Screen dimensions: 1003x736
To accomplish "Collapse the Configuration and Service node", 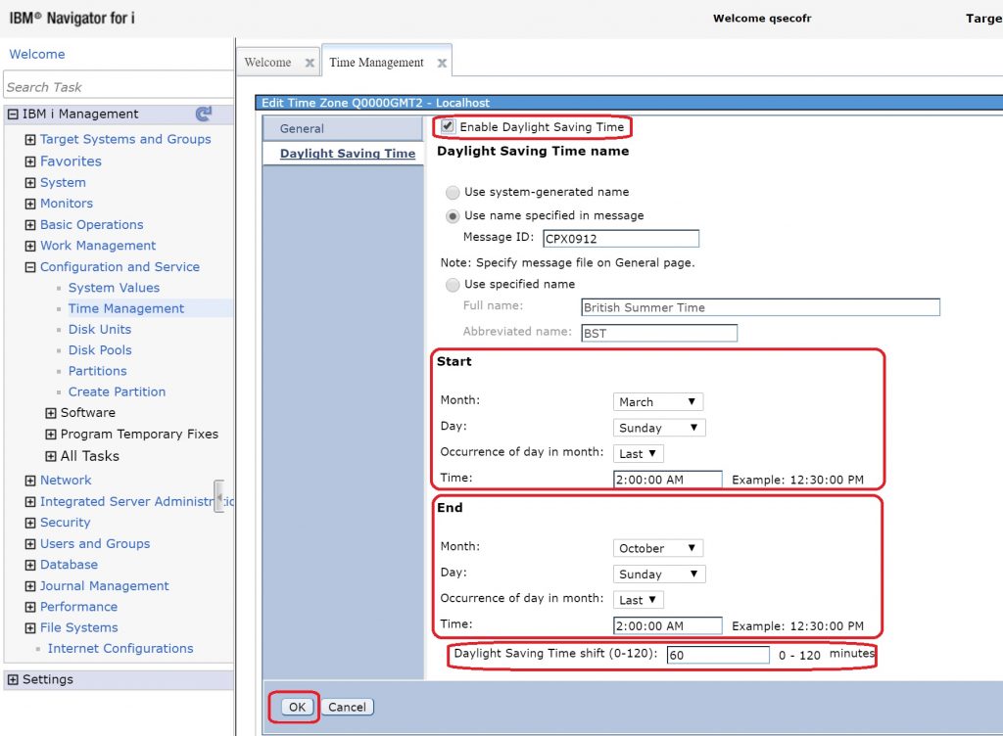I will (x=30, y=267).
